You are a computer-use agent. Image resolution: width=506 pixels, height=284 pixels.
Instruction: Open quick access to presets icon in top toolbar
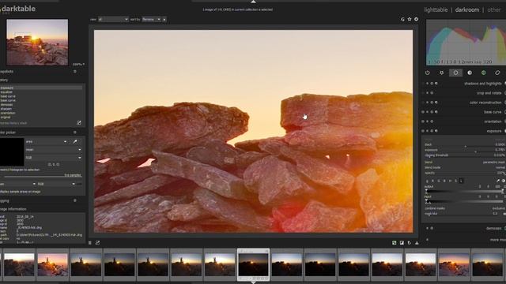pos(402,19)
